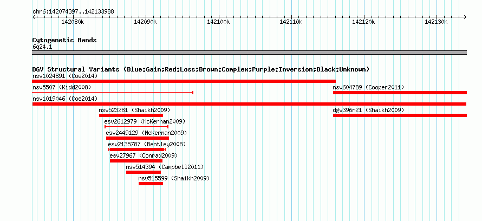Image resolution: width=482 pixels, height=221 pixels.
Task: Select the nsv515599 red bar
Action: pos(151,184)
